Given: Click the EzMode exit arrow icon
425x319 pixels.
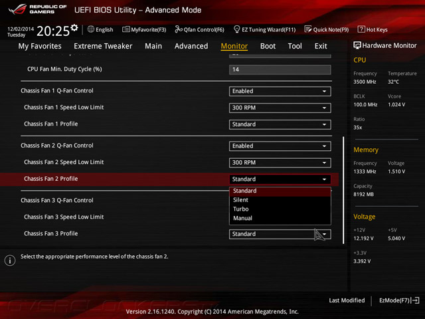Looking at the screenshot, I should tap(415, 300).
